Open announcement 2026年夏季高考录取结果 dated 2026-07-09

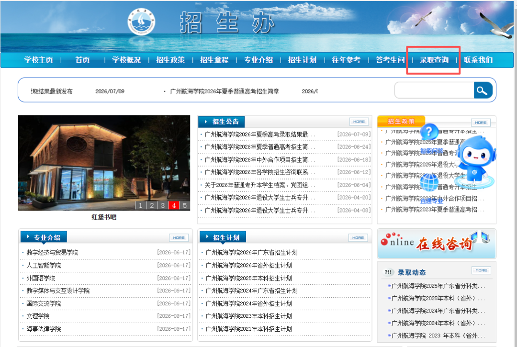pyautogui.click(x=260, y=134)
